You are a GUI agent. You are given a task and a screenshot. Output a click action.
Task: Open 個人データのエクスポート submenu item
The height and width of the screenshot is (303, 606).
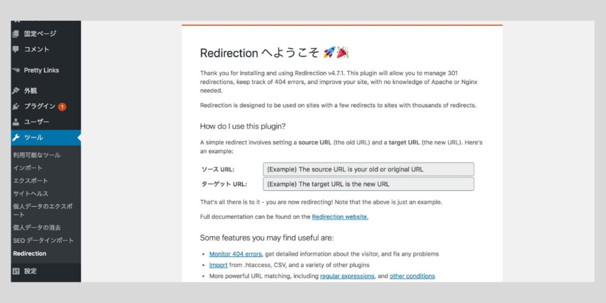42,211
